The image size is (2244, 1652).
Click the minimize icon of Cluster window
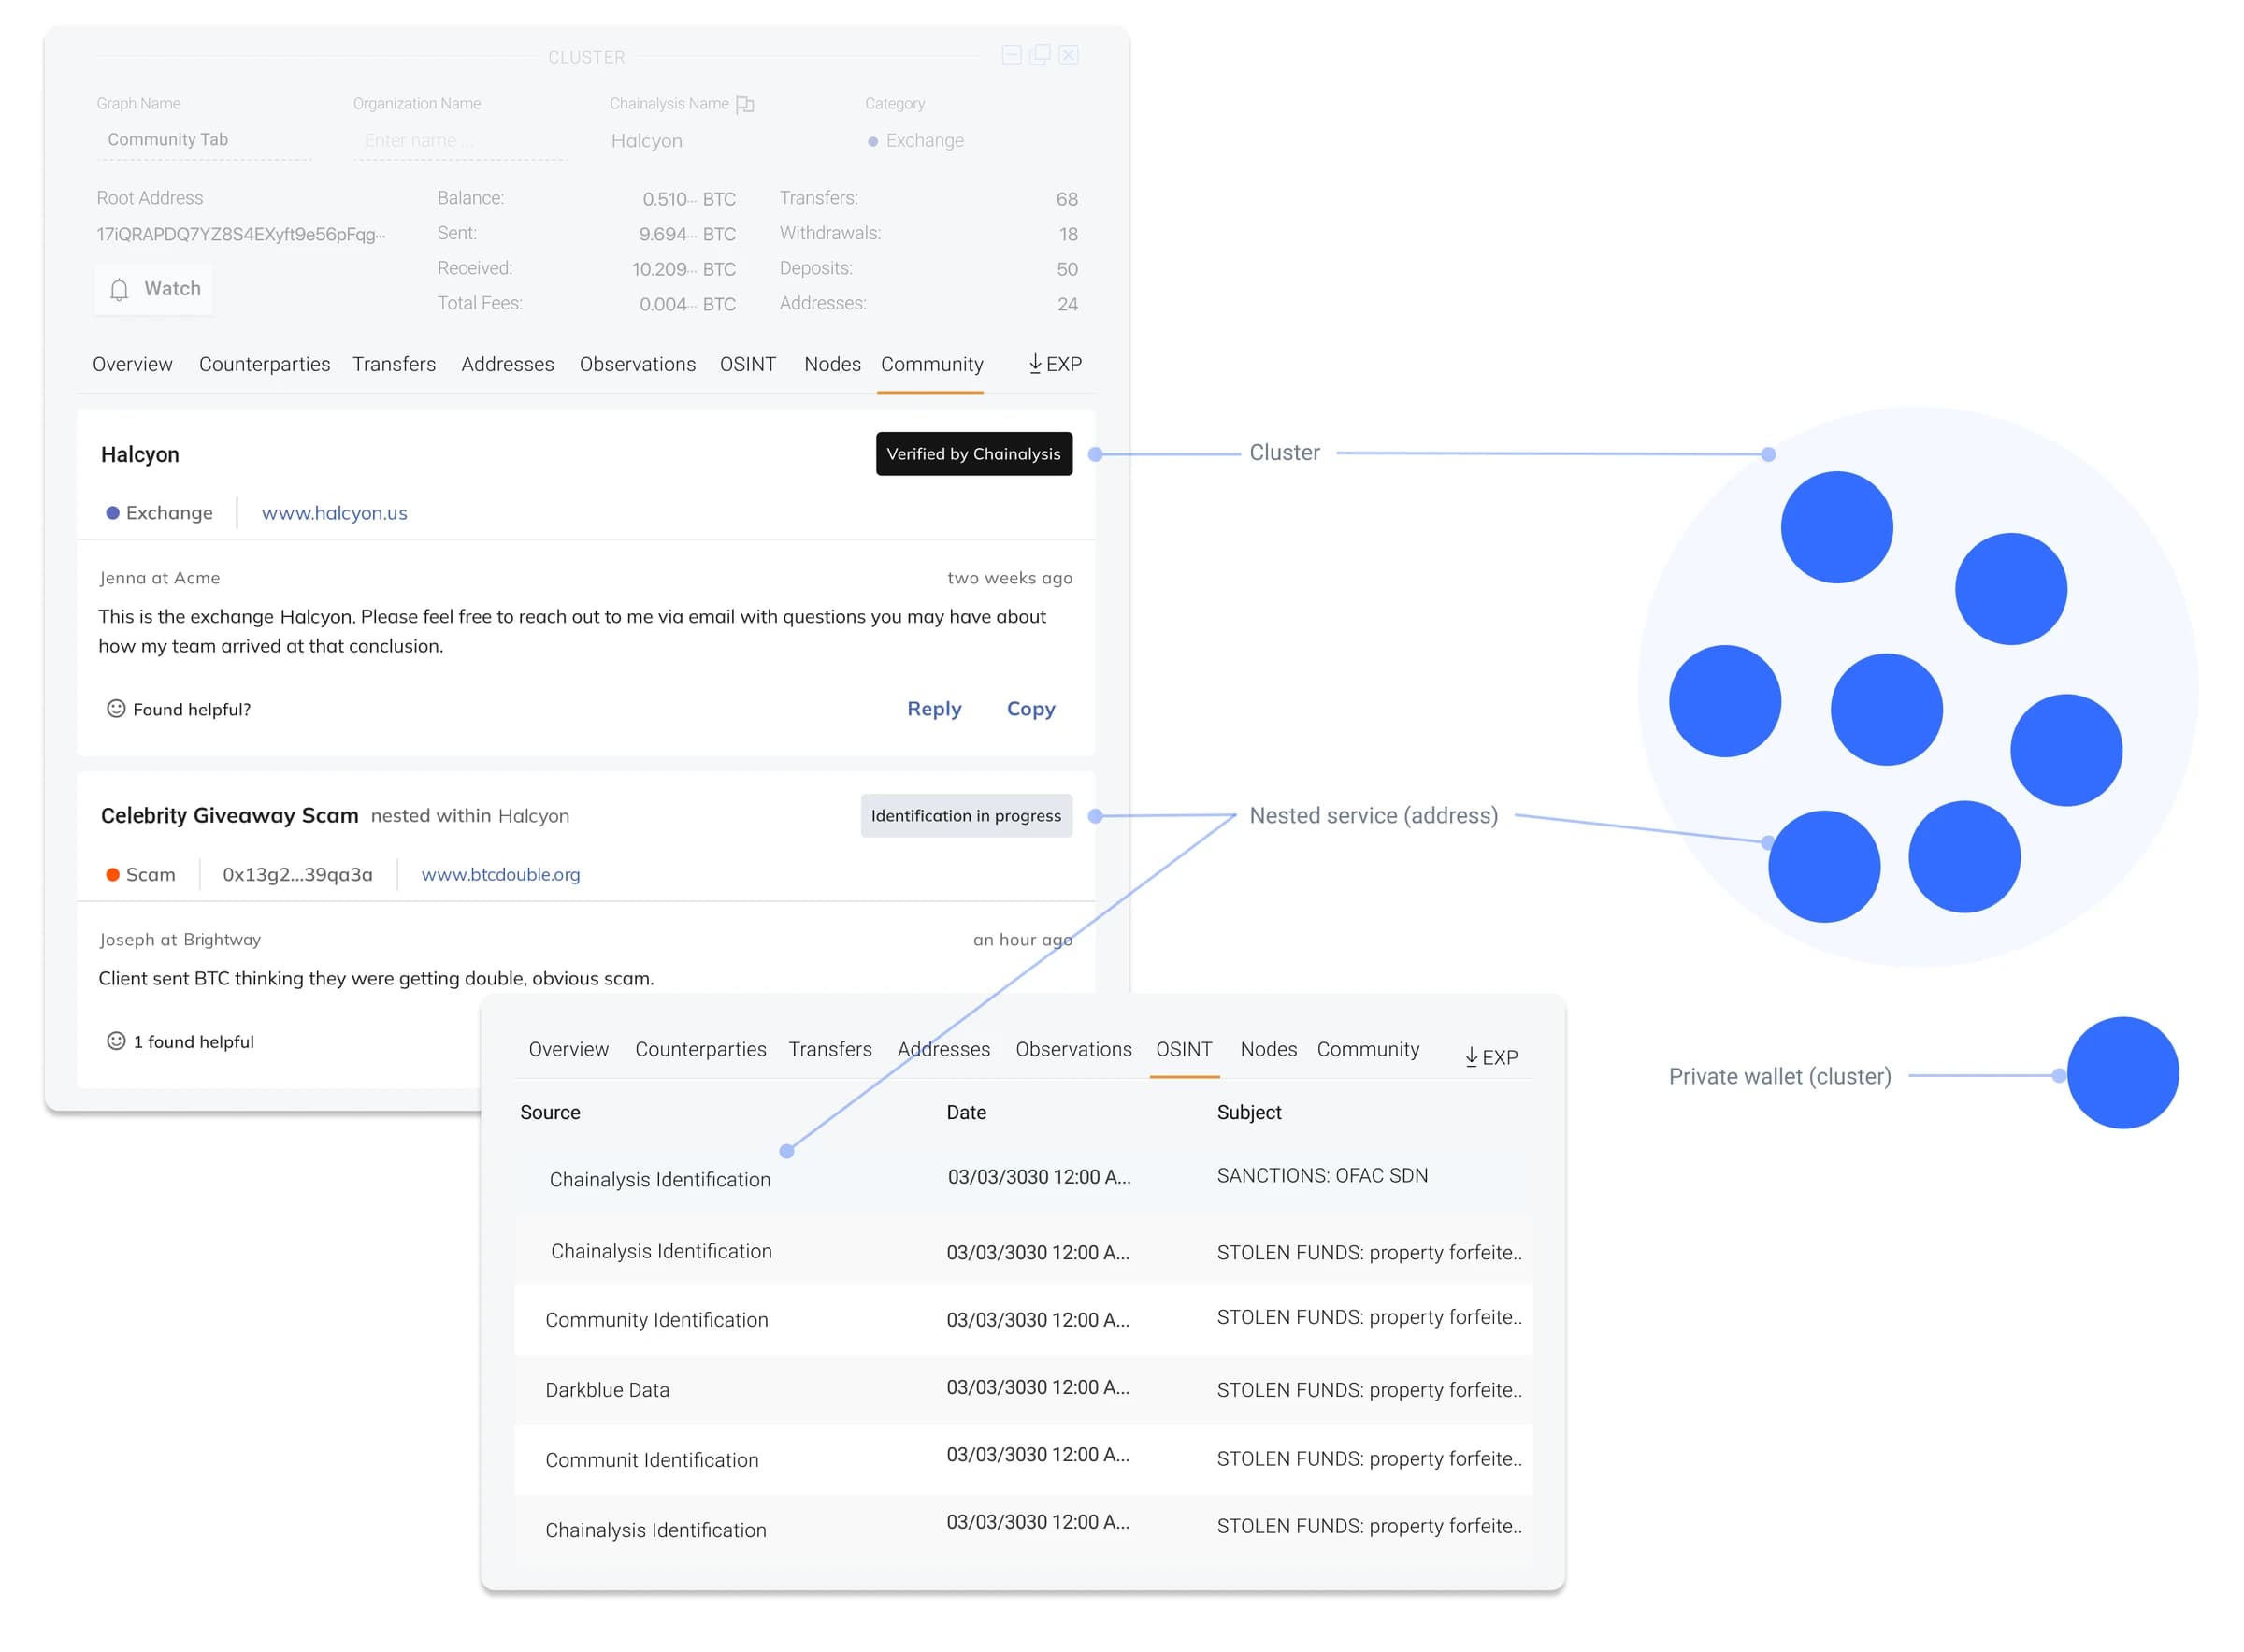coord(1012,55)
